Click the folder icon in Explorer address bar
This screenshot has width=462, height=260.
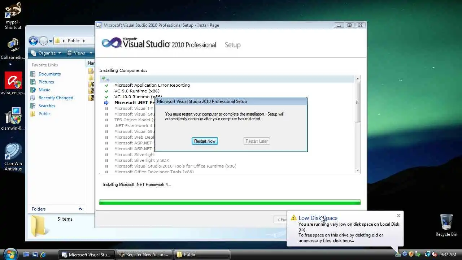[57, 41]
